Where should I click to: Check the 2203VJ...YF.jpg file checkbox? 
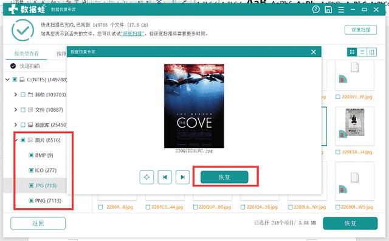(338, 97)
